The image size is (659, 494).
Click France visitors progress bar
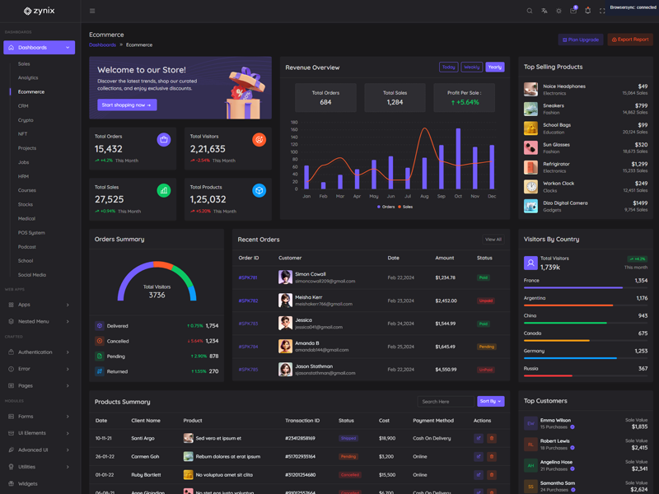tap(585, 287)
